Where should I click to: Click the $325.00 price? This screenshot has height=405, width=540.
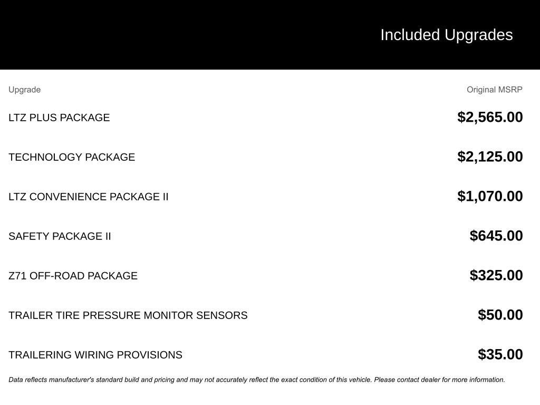click(496, 275)
